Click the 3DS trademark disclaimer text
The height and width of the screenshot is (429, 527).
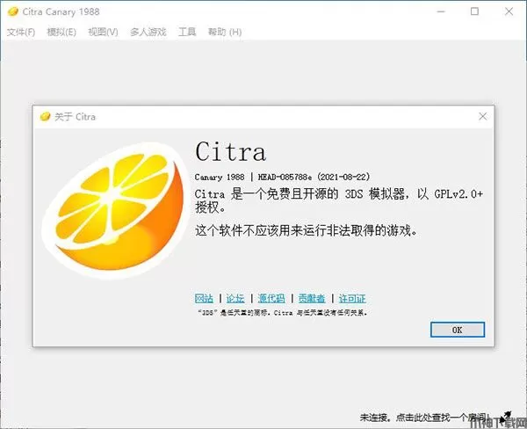tap(282, 313)
